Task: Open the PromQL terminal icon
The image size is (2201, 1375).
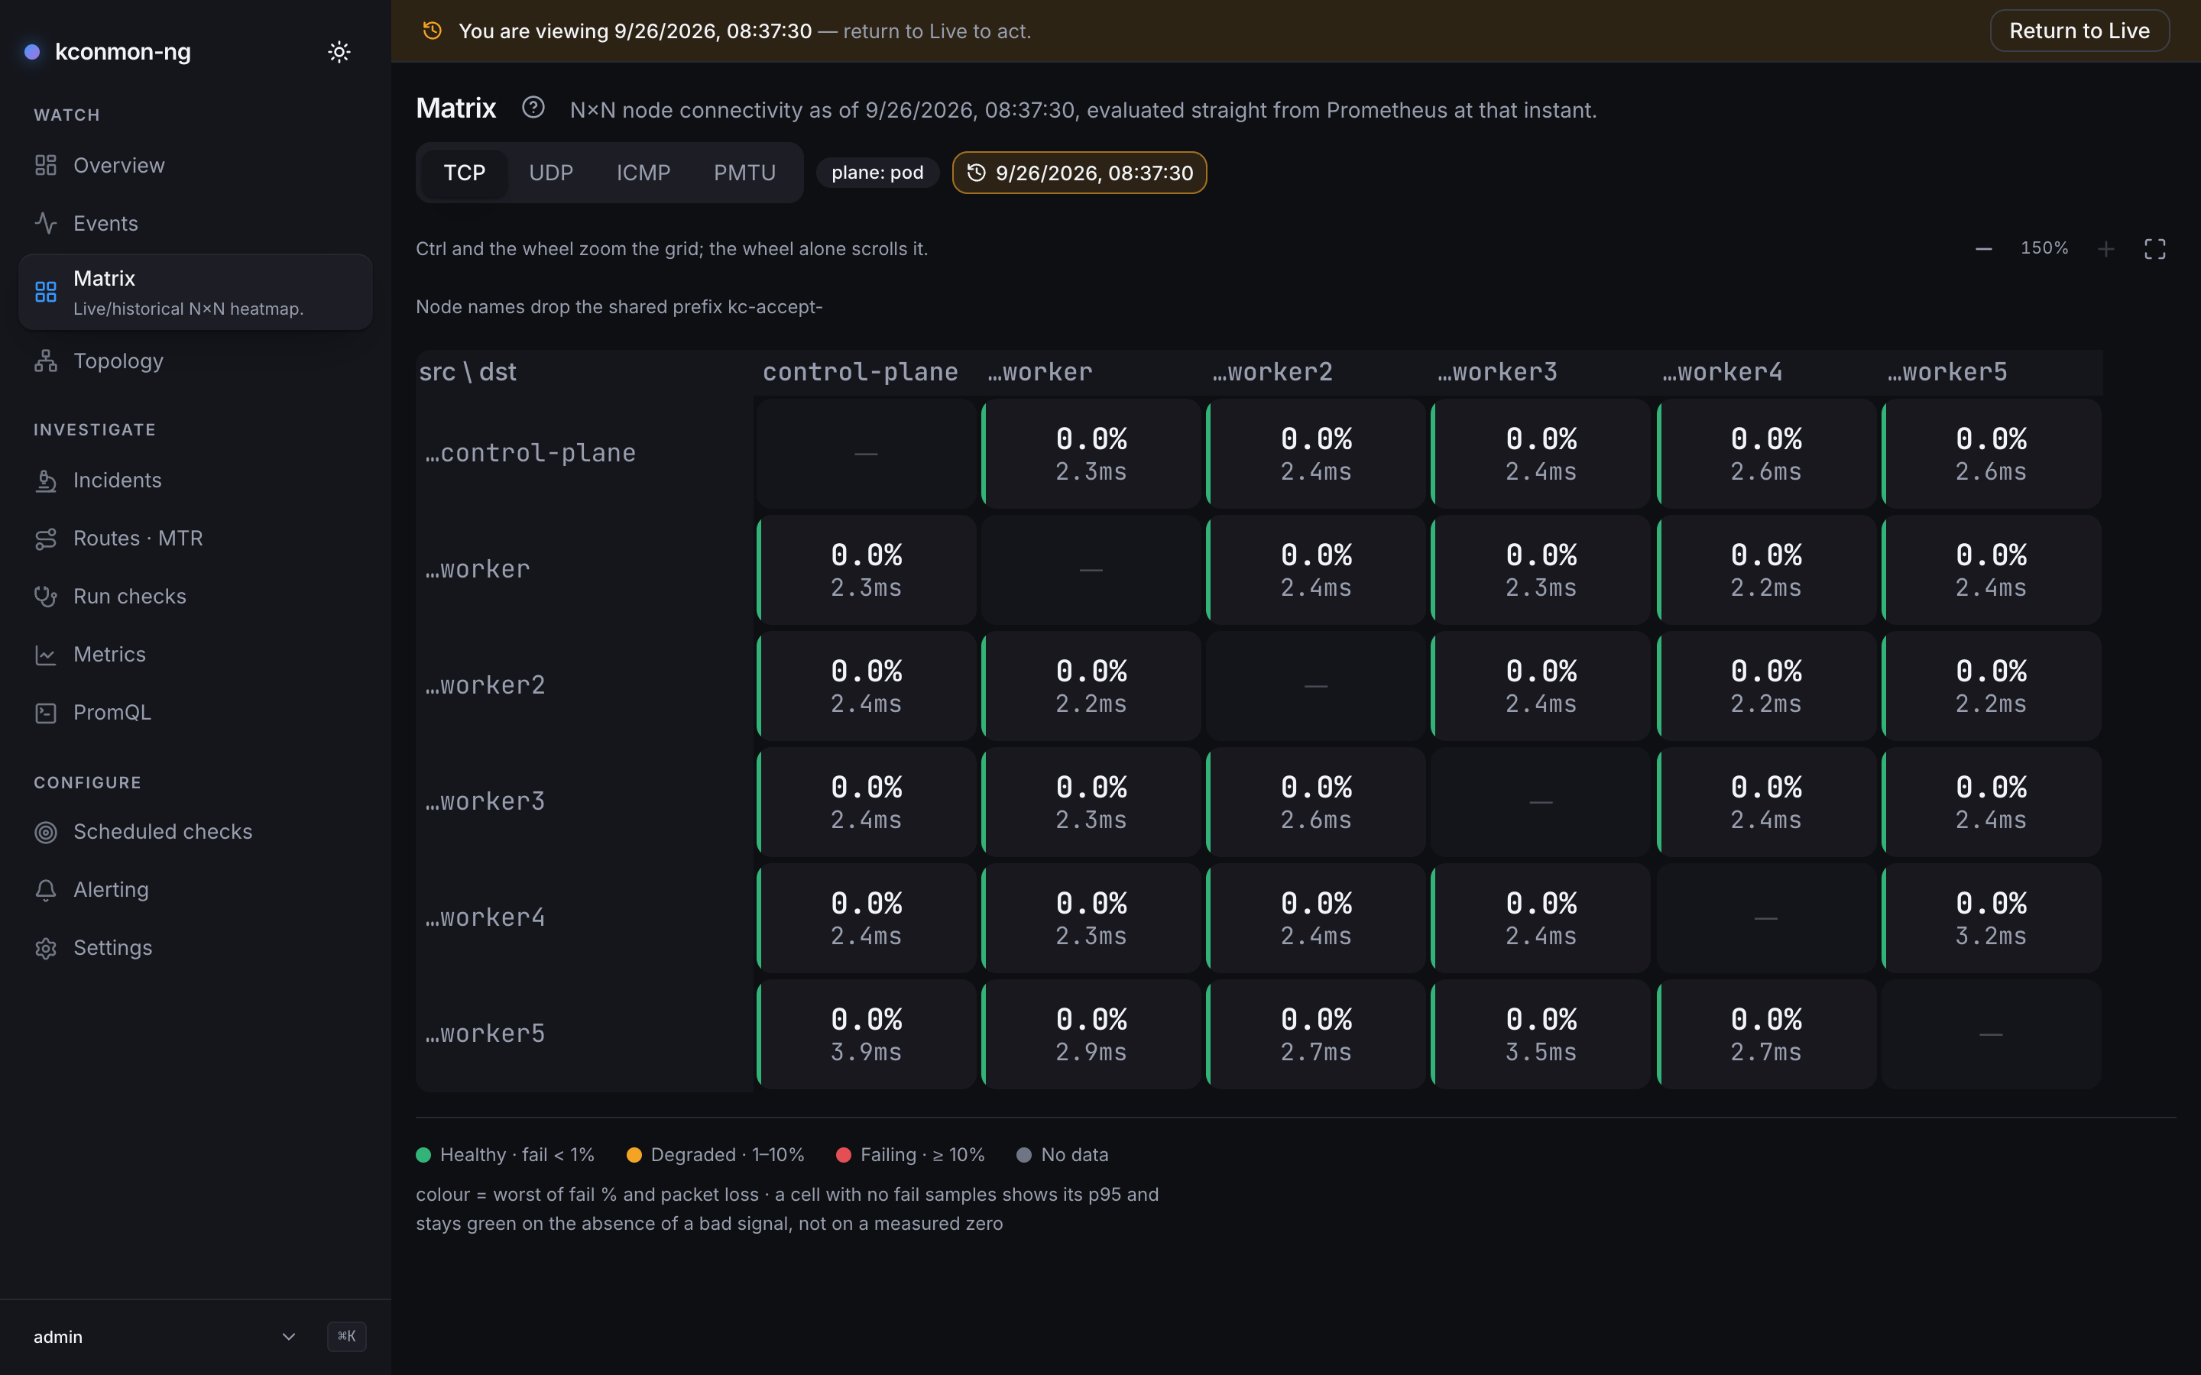Action: [46, 713]
